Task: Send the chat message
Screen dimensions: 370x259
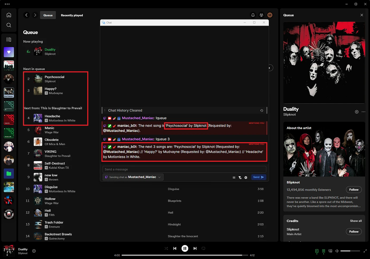Action: [x=258, y=177]
